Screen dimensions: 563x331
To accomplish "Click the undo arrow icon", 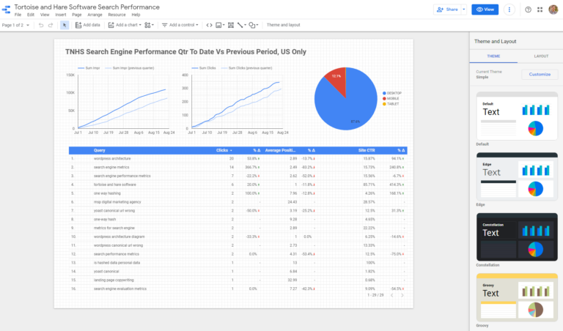I will pos(41,25).
